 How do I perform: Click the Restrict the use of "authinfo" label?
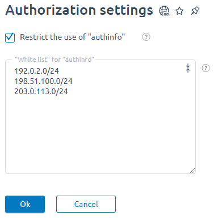[72, 37]
